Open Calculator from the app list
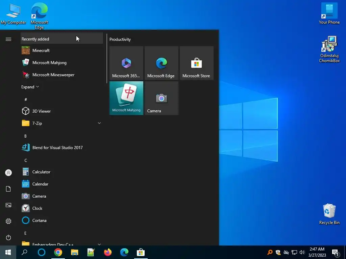Image resolution: width=346 pixels, height=259 pixels. point(62,172)
